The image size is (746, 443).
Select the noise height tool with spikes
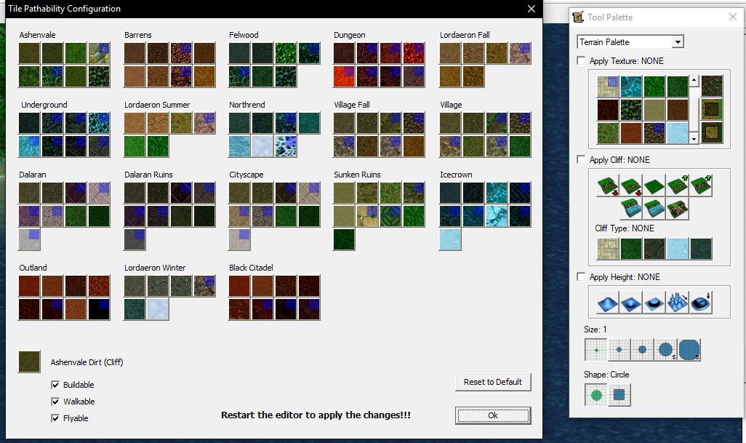coord(678,303)
